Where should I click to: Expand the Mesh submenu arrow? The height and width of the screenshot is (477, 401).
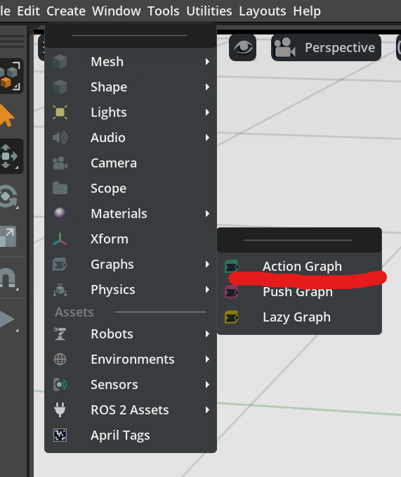tap(207, 62)
